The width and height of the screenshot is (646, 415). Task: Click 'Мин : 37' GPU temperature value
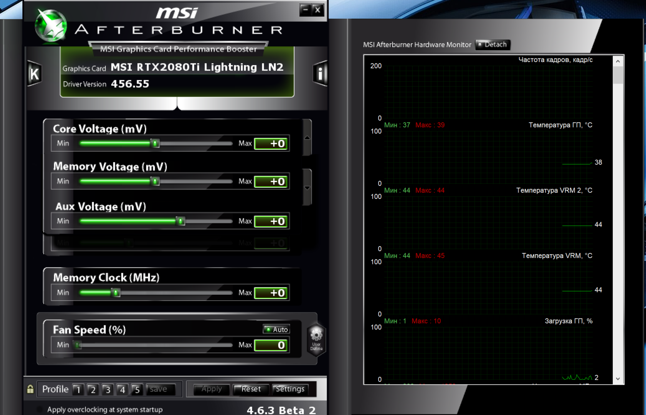(397, 125)
